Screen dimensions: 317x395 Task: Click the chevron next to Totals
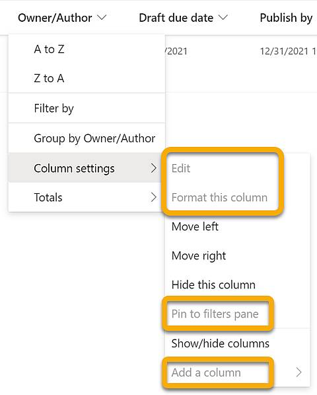tap(154, 197)
